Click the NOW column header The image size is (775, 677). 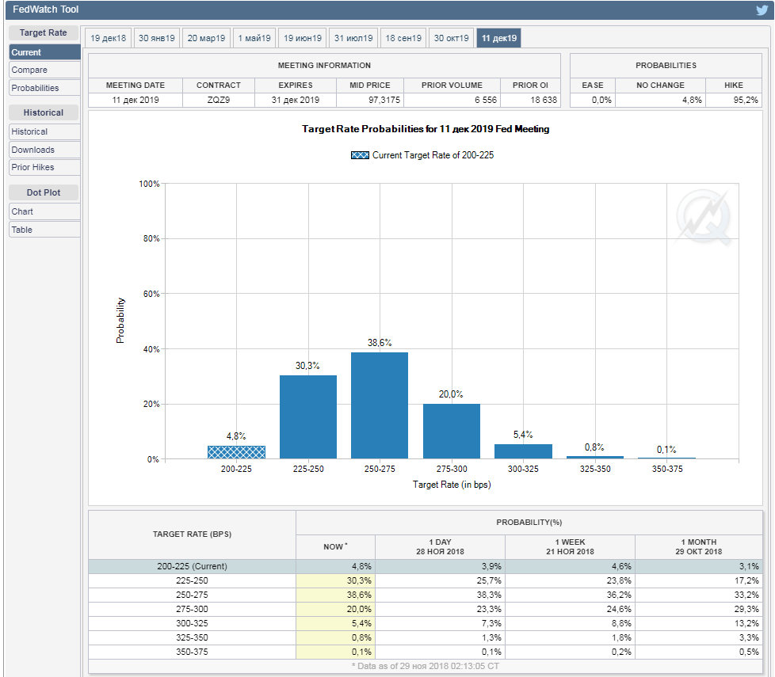click(336, 546)
